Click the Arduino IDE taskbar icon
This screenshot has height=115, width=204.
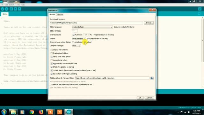69,112
